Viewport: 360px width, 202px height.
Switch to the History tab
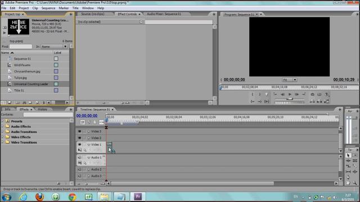[43, 109]
